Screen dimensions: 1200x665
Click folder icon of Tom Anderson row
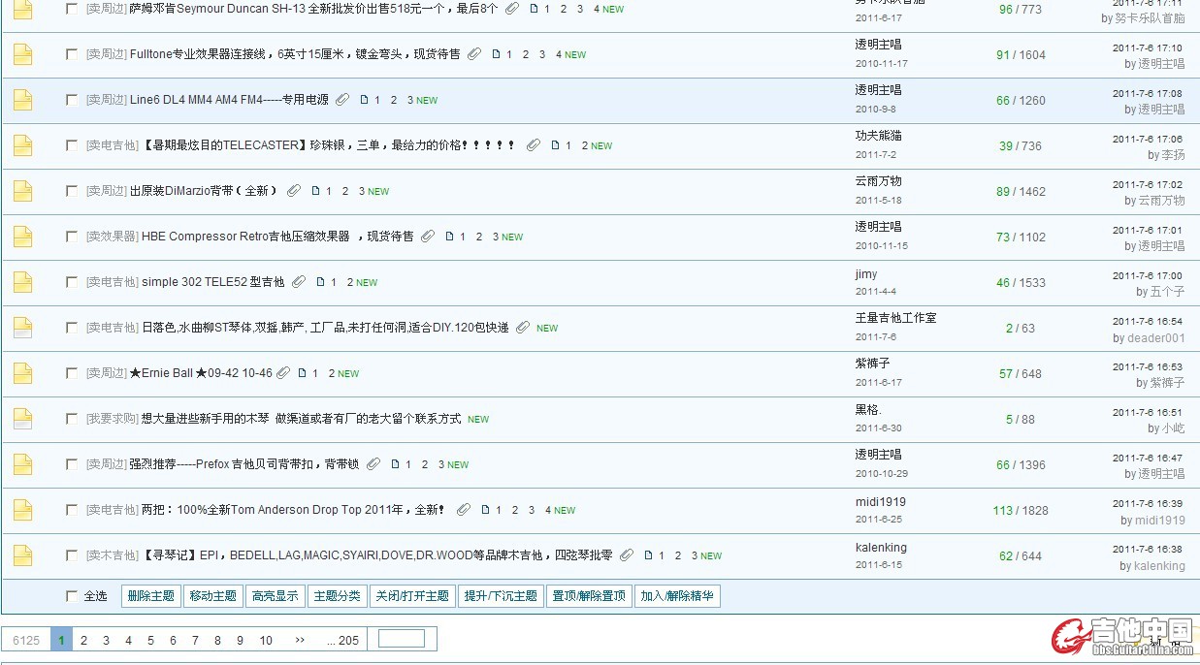coord(22,510)
